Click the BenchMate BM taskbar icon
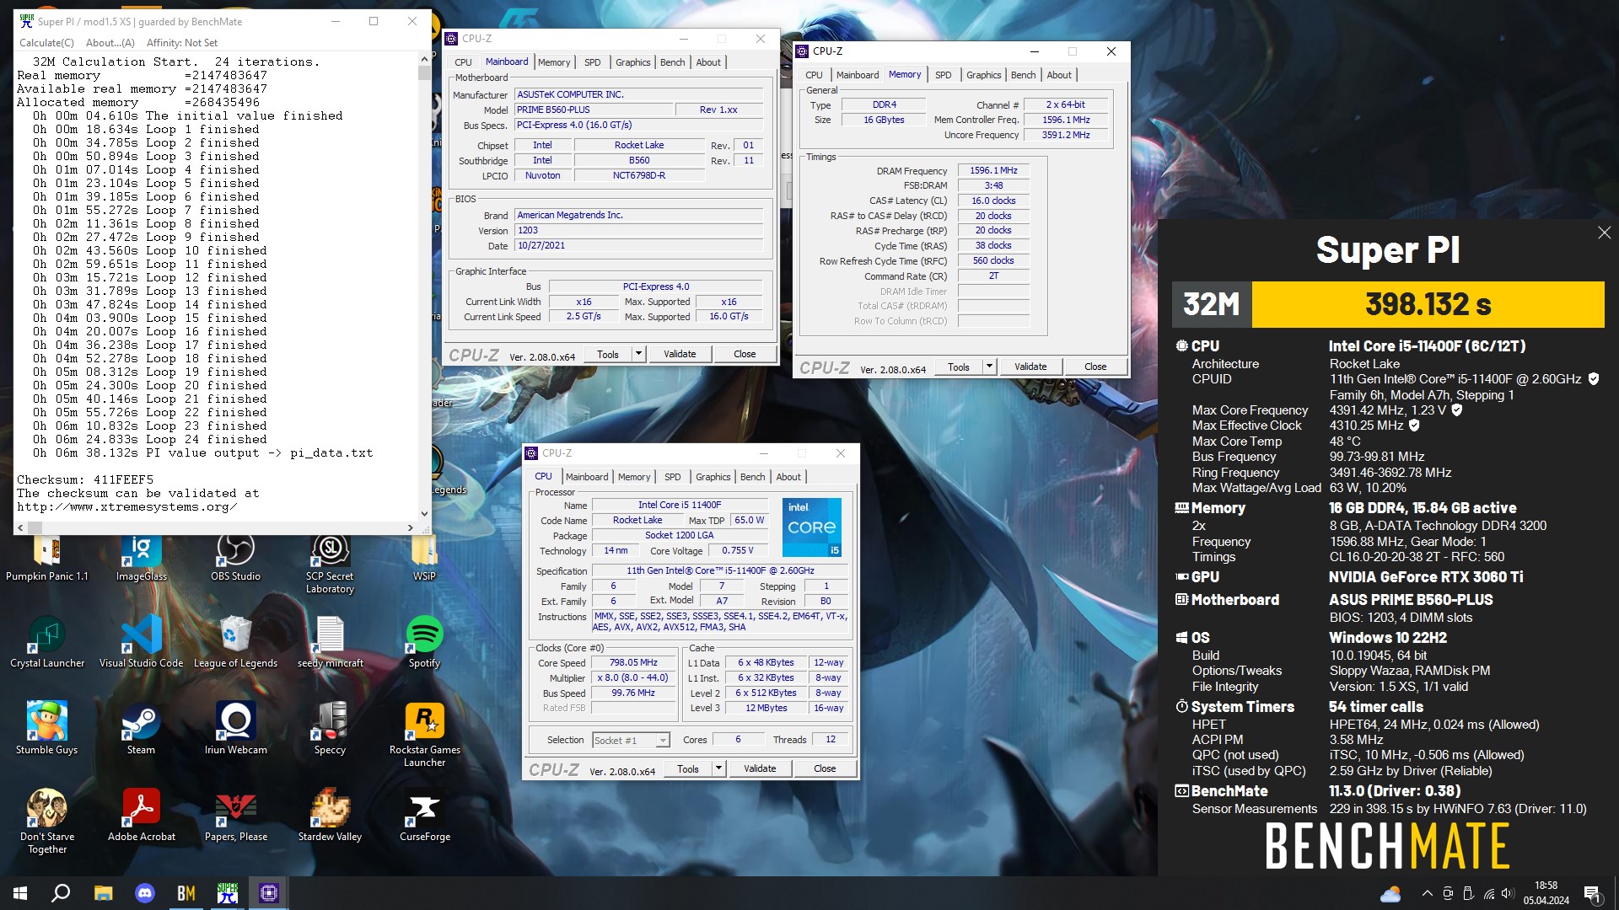Image resolution: width=1619 pixels, height=910 pixels. [186, 893]
